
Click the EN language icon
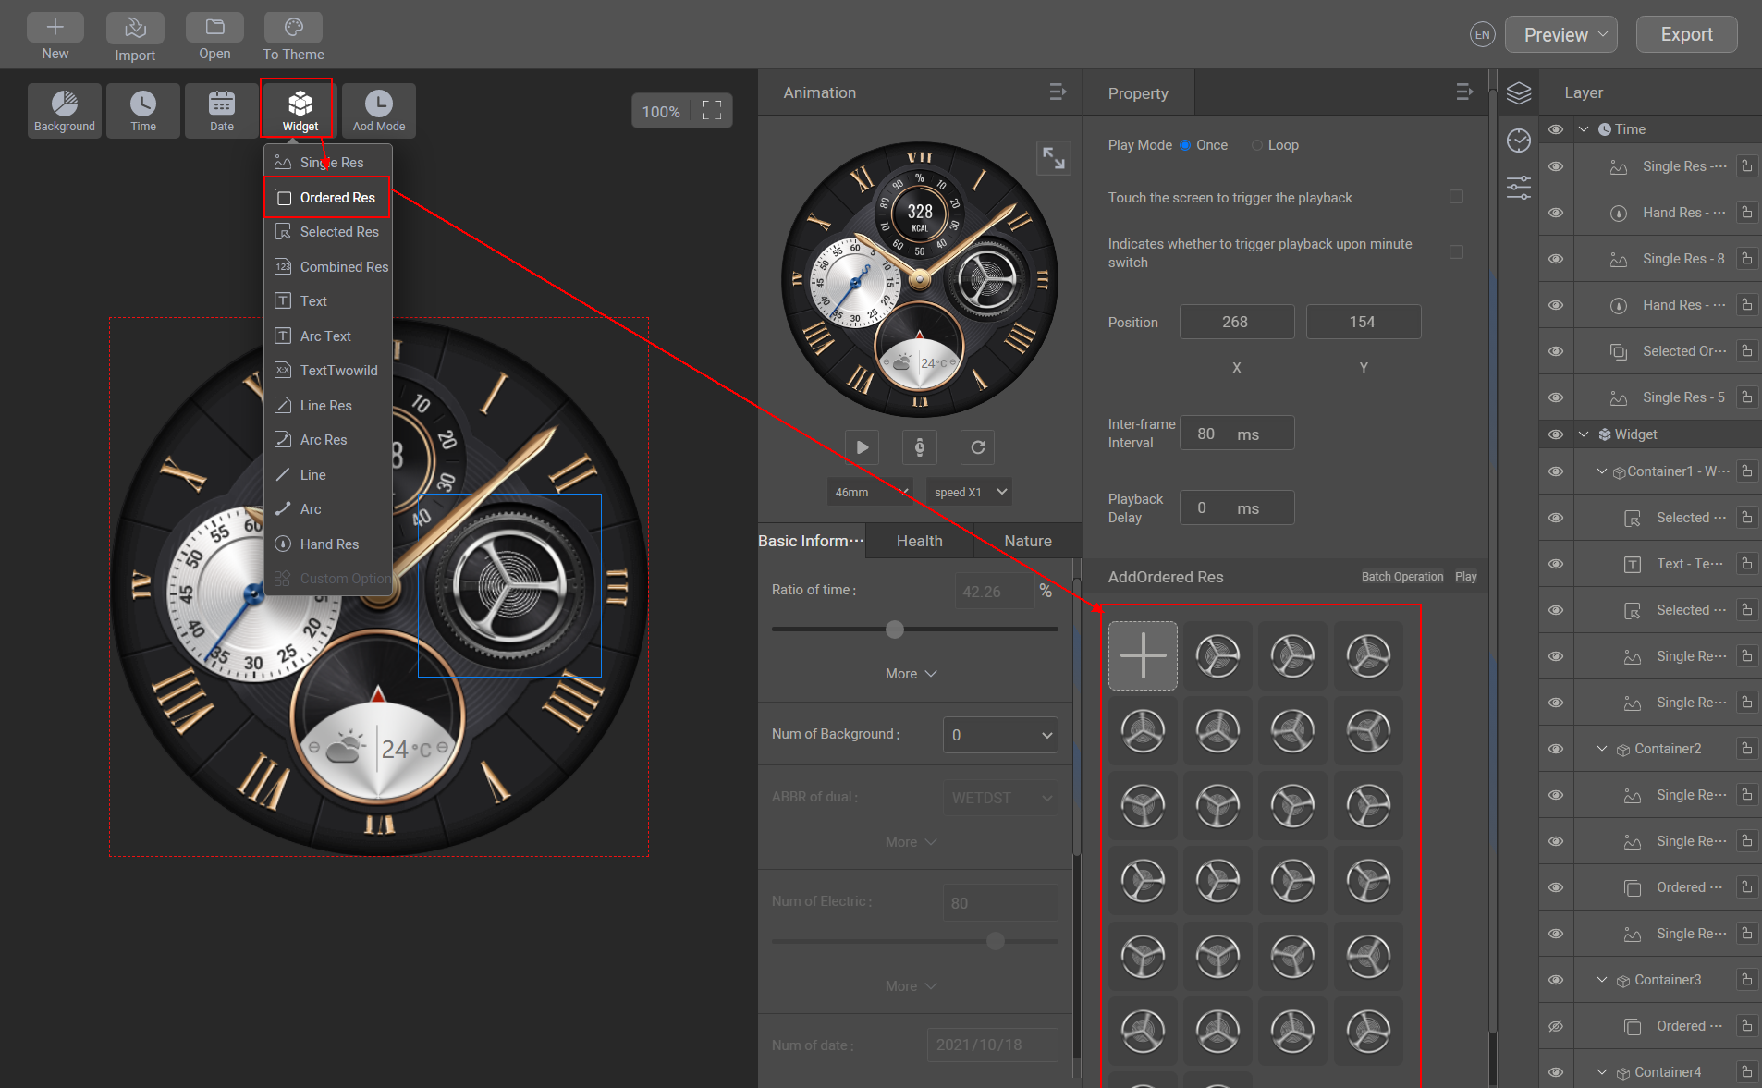click(1482, 35)
